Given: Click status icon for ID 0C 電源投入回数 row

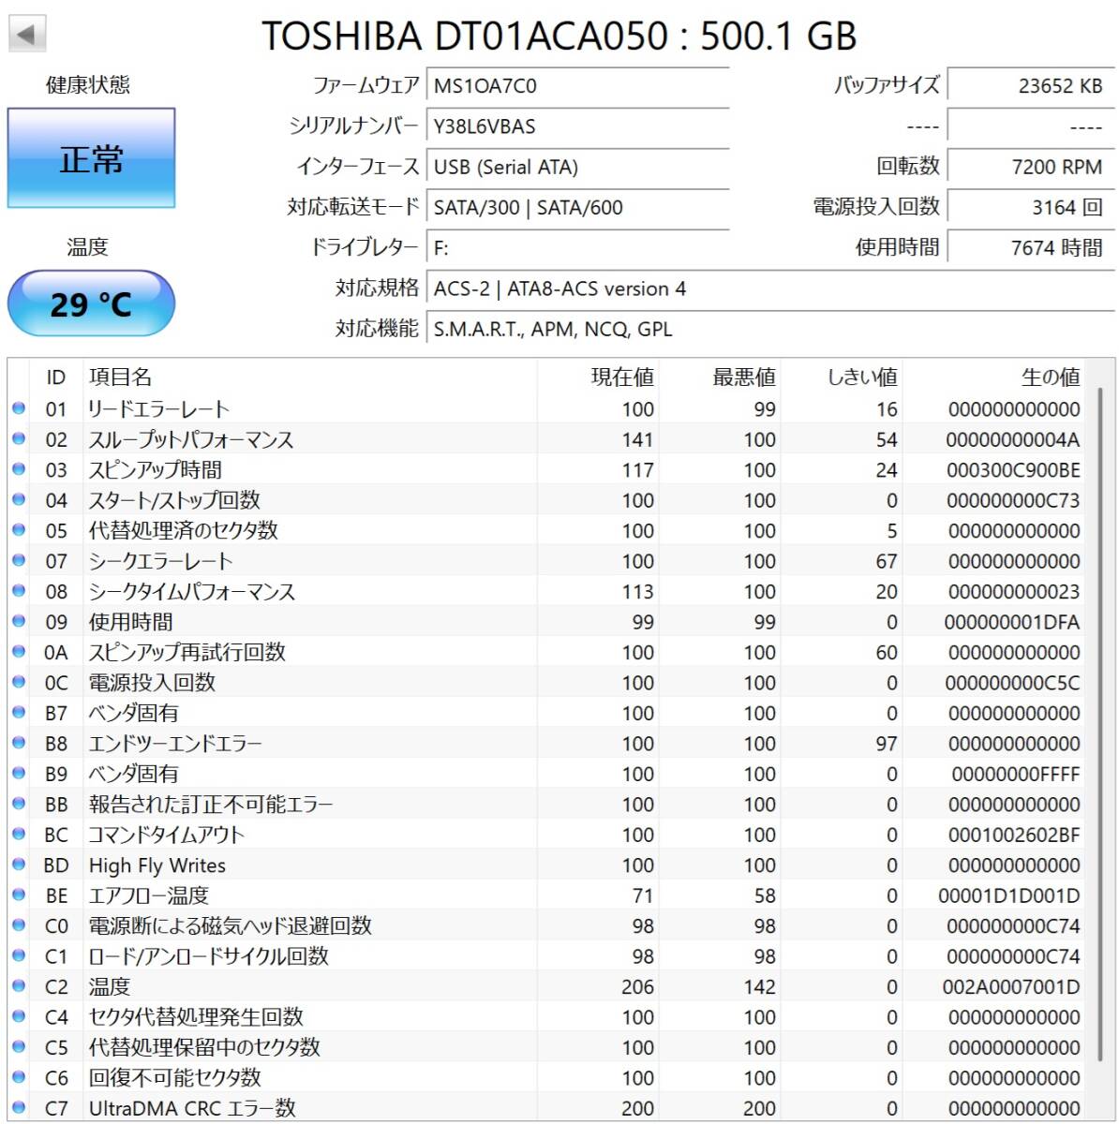Looking at the screenshot, I should point(18,682).
